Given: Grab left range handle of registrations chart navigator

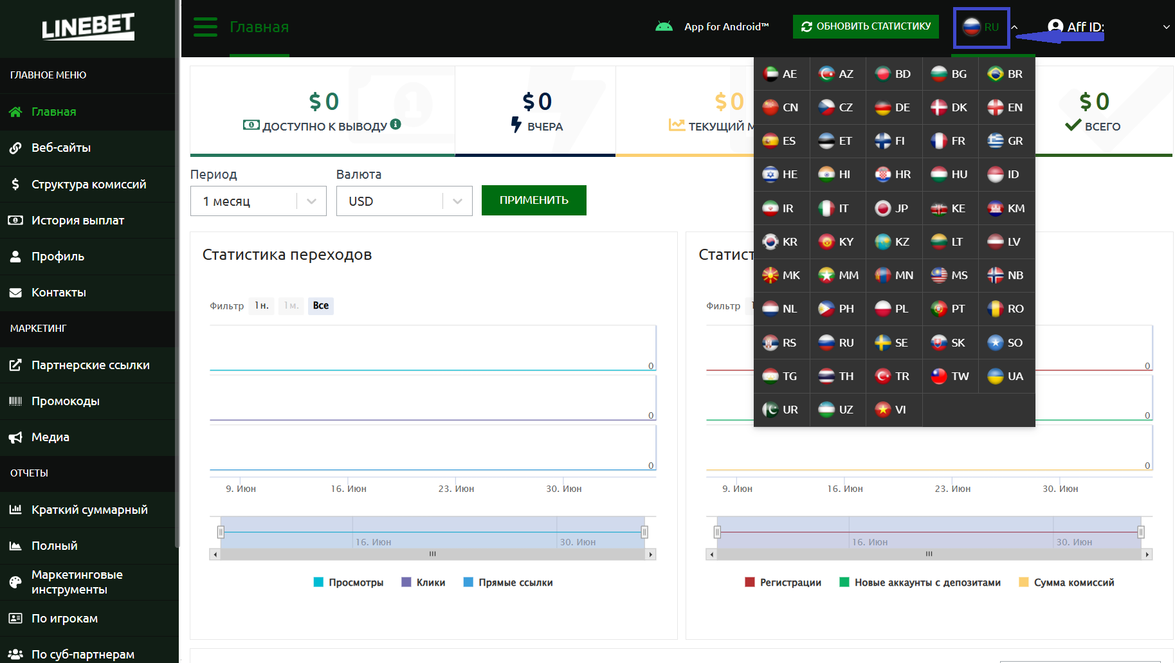Looking at the screenshot, I should coord(717,532).
